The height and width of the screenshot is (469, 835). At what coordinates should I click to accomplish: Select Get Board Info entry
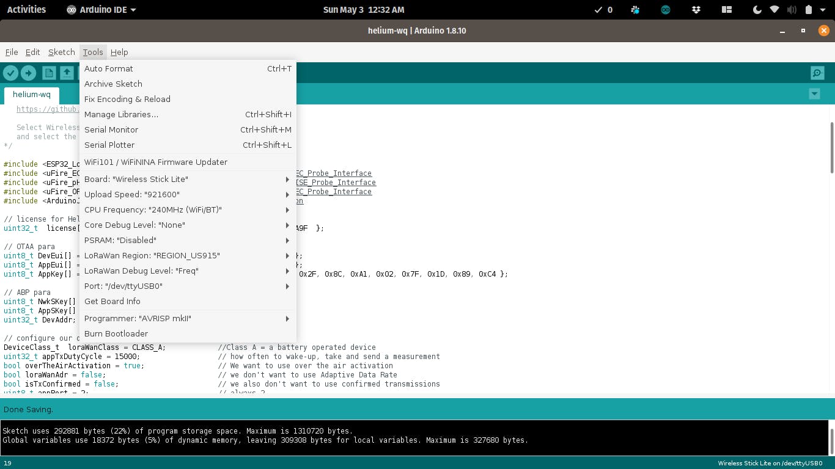pyautogui.click(x=188, y=301)
